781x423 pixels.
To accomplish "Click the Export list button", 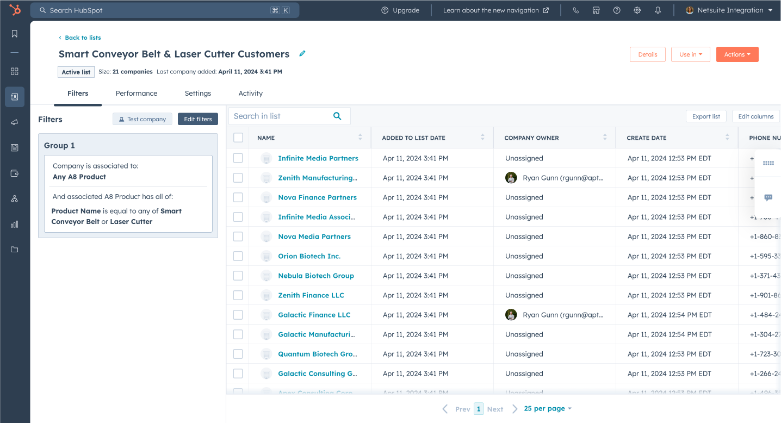I will (x=706, y=116).
